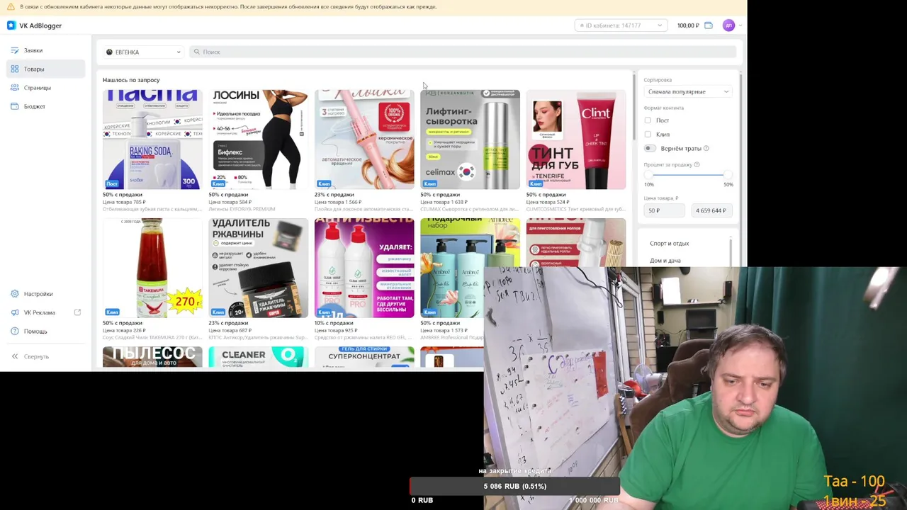Image resolution: width=907 pixels, height=510 pixels.
Task: Click the warning triangle icon in banner
Action: click(11, 7)
